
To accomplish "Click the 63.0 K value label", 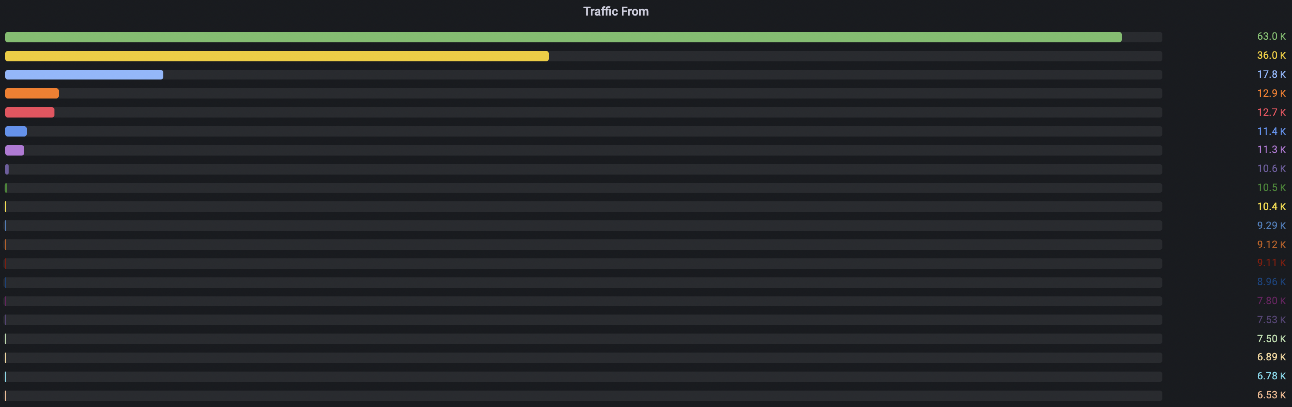I will tap(1271, 37).
